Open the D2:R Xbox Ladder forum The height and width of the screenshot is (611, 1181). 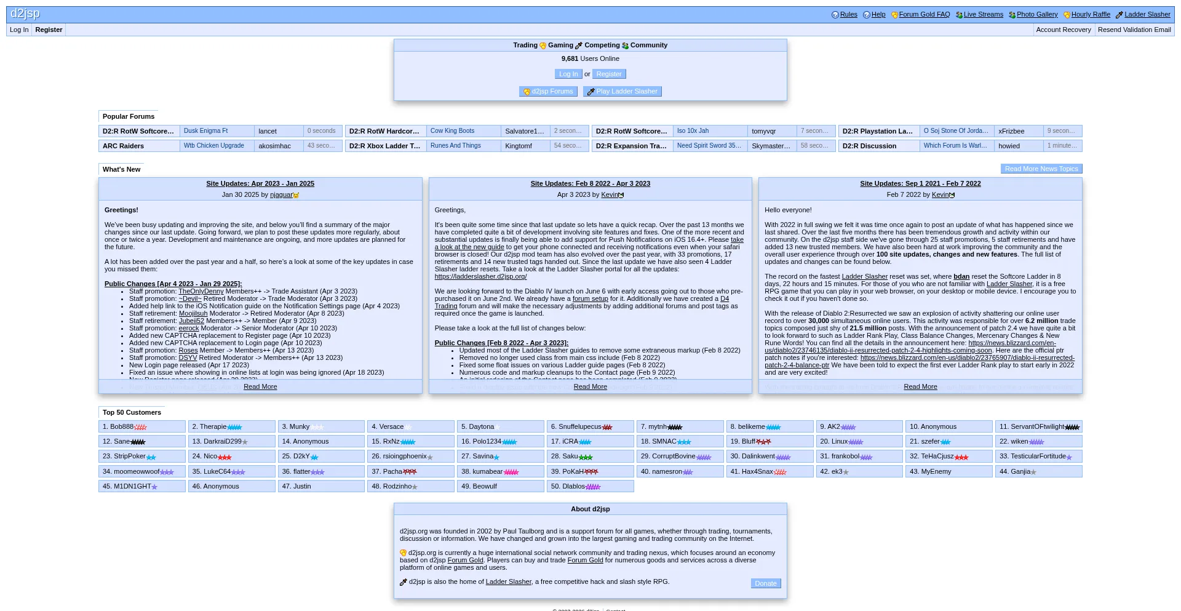(384, 146)
